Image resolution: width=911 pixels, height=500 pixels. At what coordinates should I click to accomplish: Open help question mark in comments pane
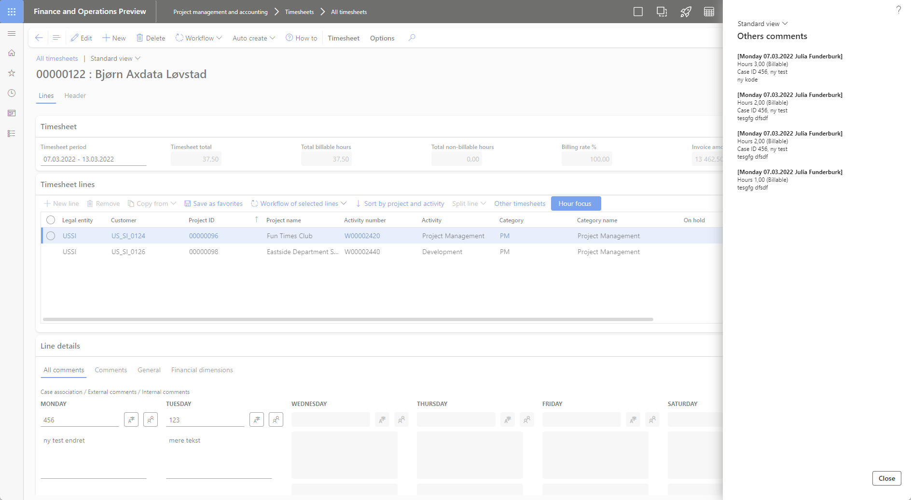coord(898,10)
